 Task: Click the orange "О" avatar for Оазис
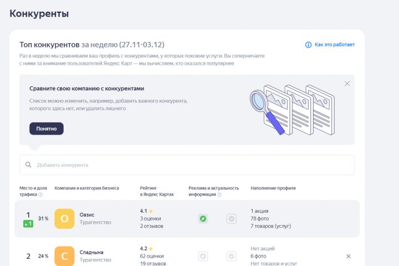tap(64, 218)
